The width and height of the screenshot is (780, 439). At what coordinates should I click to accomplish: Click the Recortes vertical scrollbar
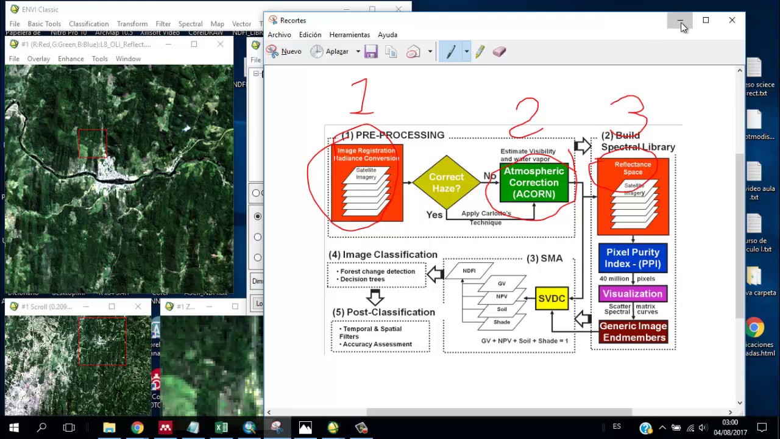[740, 235]
